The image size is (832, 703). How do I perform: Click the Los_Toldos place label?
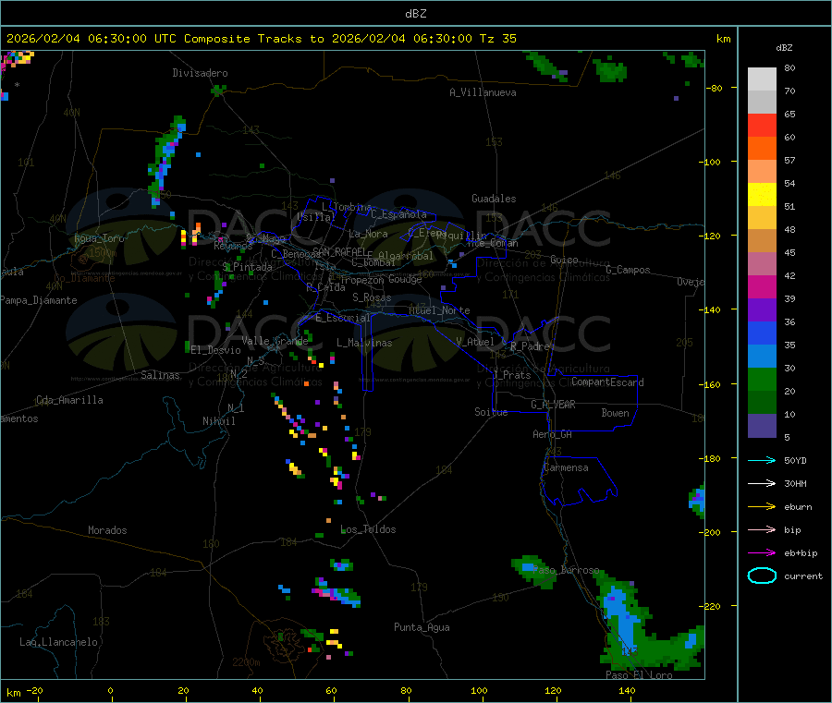pos(368,529)
